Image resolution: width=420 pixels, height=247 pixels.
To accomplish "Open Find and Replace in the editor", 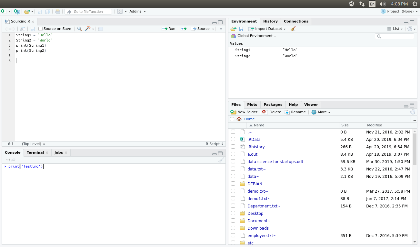I will click(79, 29).
